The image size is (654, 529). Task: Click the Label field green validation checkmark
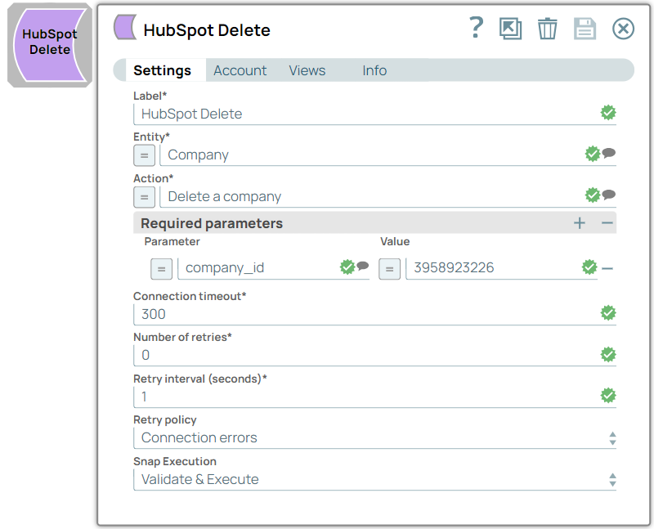[608, 112]
